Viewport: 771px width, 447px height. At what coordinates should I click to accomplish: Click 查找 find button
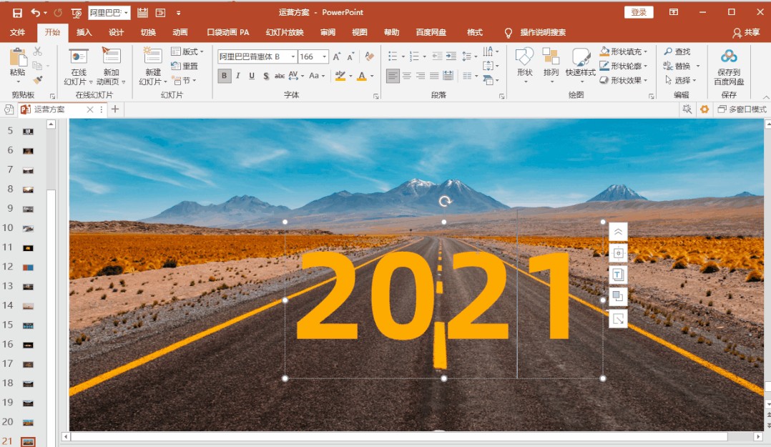tap(677, 51)
